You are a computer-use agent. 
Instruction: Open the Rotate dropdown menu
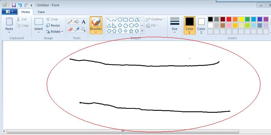(x=54, y=32)
